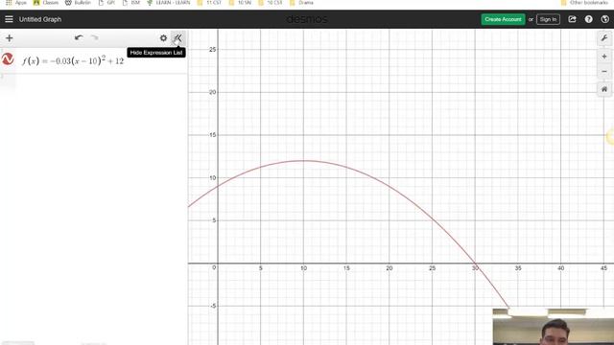Click Create Account button
Image resolution: width=614 pixels, height=345 pixels.
click(503, 19)
